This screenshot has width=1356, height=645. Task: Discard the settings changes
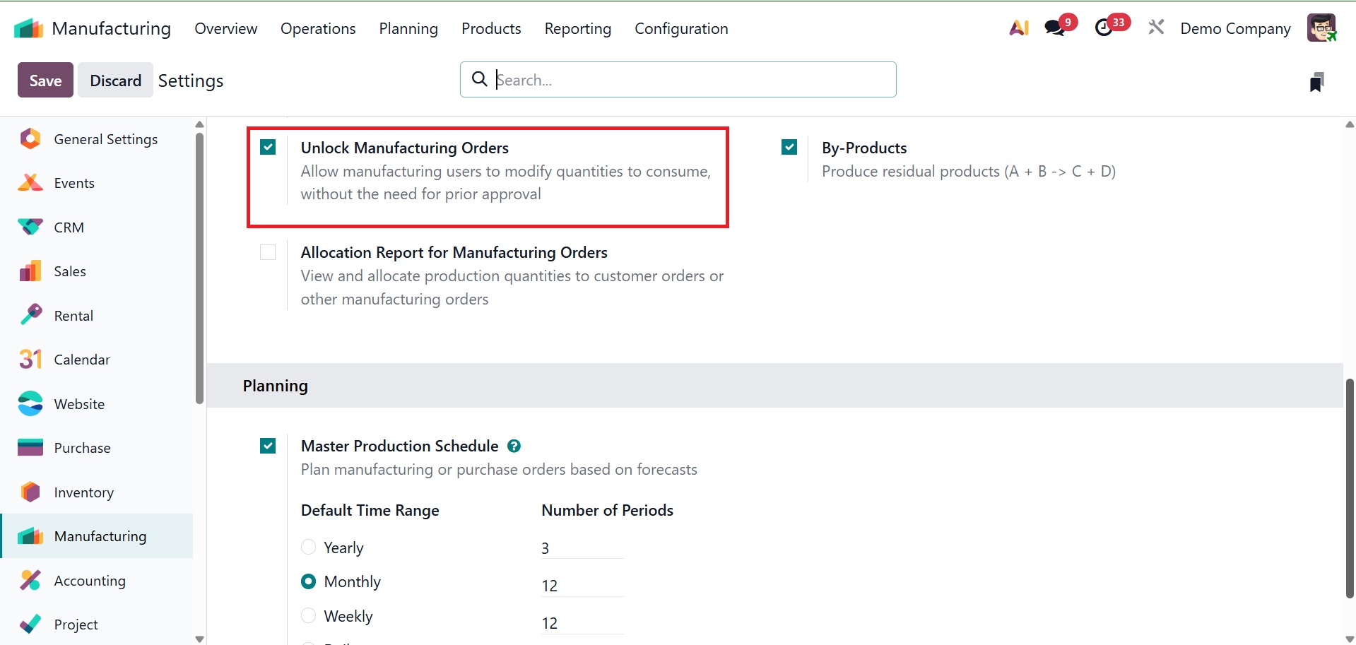click(x=115, y=81)
